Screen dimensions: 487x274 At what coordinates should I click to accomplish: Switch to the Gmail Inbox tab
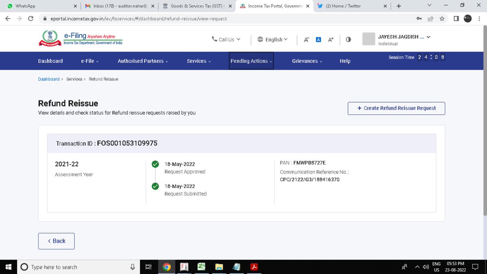pyautogui.click(x=119, y=6)
